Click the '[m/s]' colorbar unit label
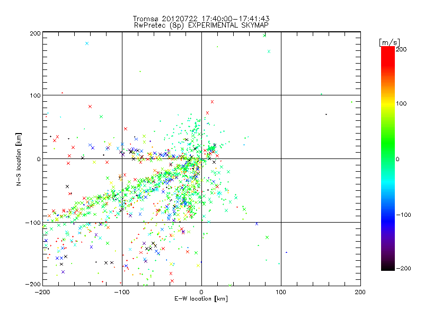424x318 pixels. [x=389, y=42]
